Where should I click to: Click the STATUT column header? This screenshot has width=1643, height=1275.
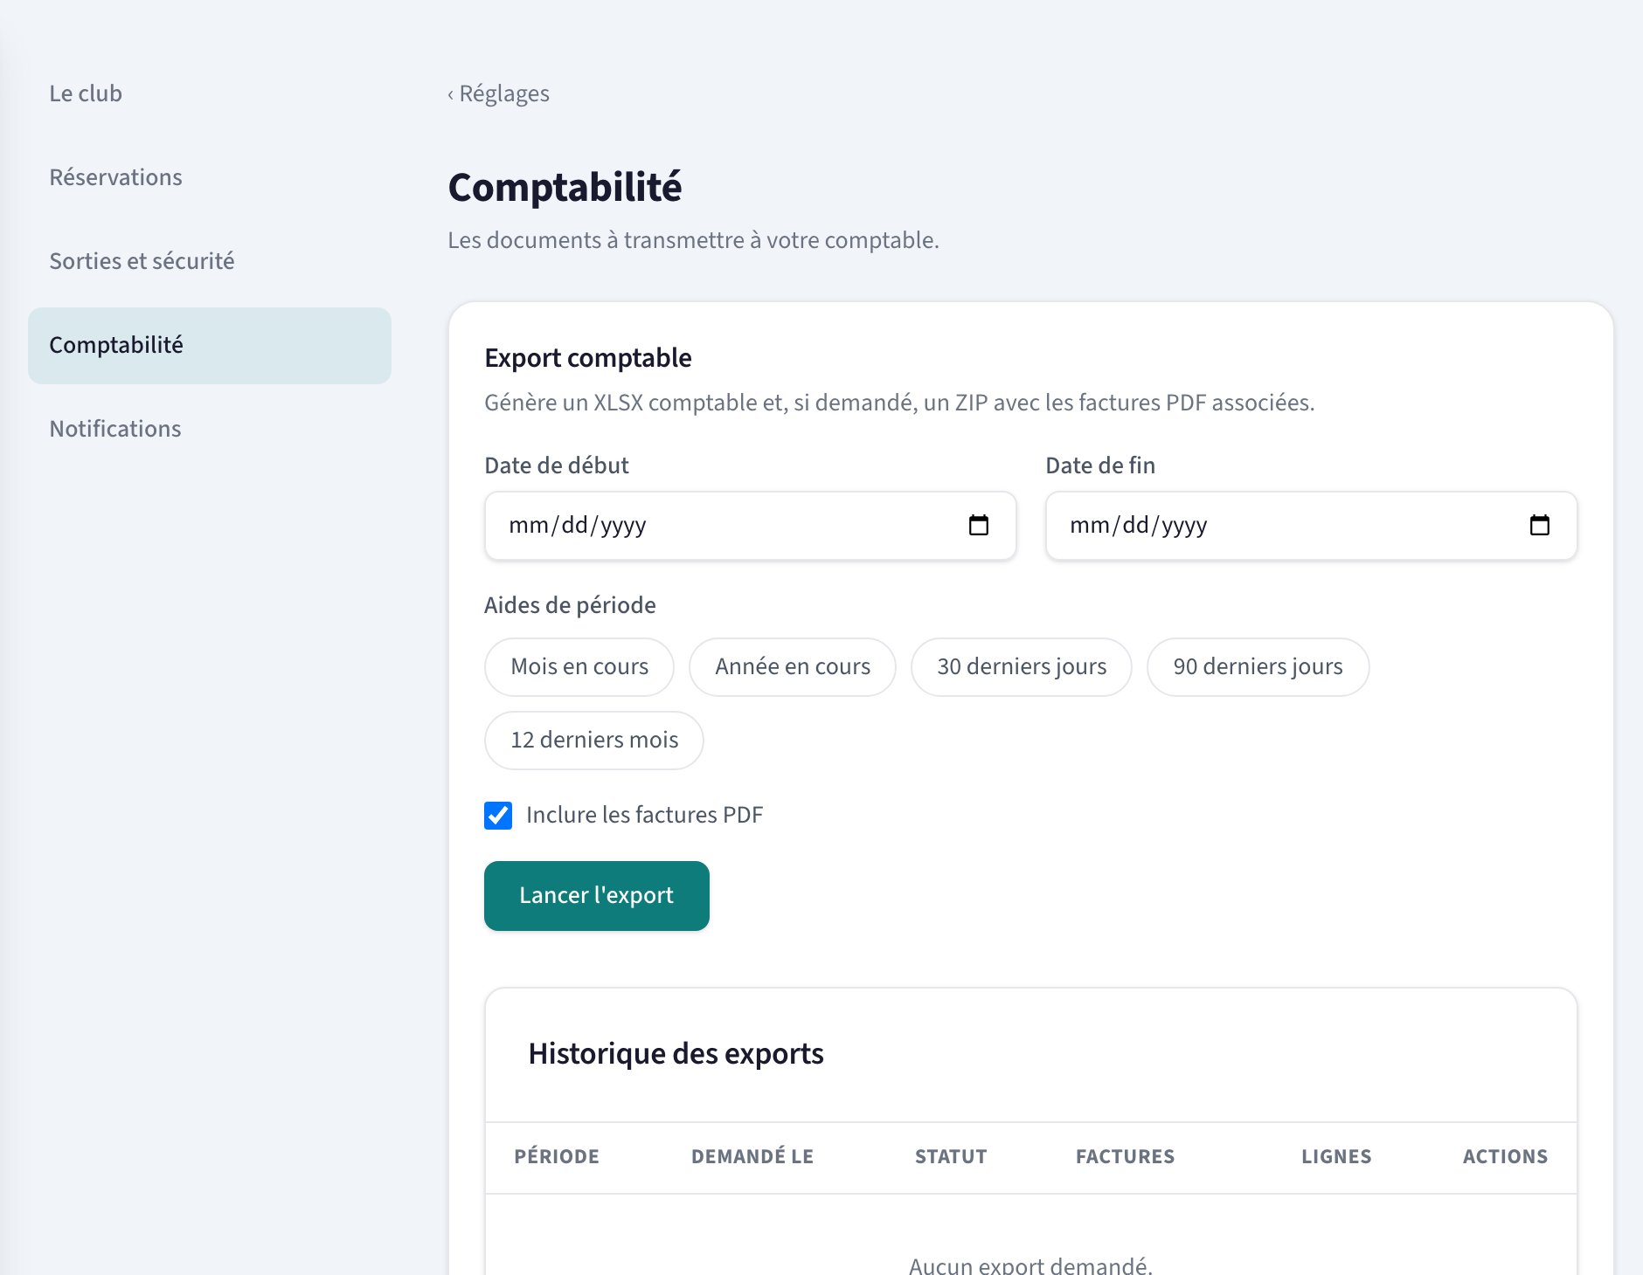coord(951,1157)
